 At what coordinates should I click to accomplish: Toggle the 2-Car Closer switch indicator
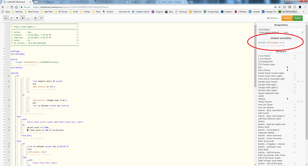click(x=295, y=56)
